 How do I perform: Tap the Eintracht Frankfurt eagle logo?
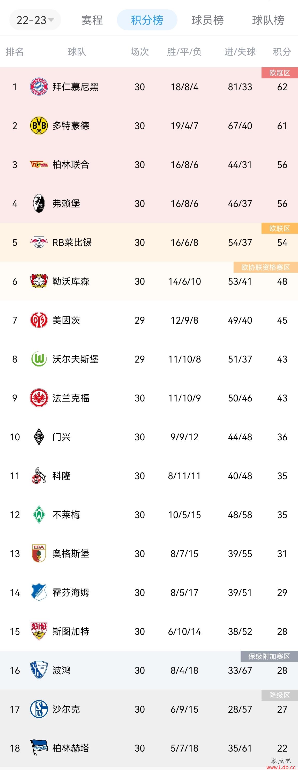(39, 398)
